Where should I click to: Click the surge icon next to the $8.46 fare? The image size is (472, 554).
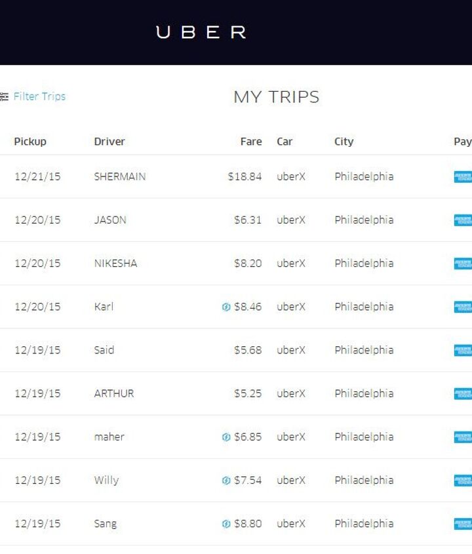226,307
